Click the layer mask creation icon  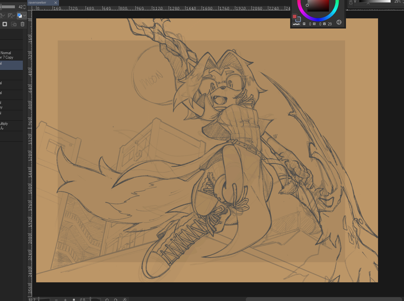tap(5, 24)
